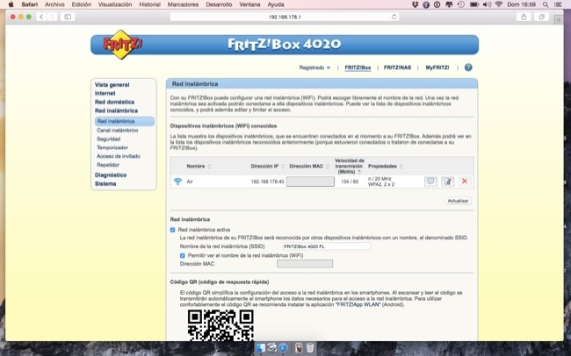Image resolution: width=571 pixels, height=356 pixels.
Task: Click the volume icon in menu bar
Action: tap(487, 4)
